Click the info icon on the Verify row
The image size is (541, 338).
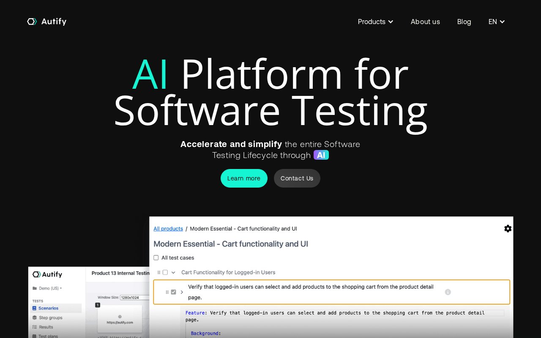click(x=448, y=292)
